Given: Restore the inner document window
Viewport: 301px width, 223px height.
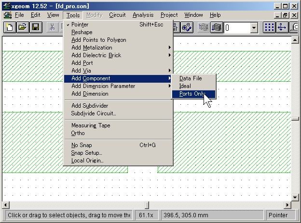Looking at the screenshot, I should (285, 15).
